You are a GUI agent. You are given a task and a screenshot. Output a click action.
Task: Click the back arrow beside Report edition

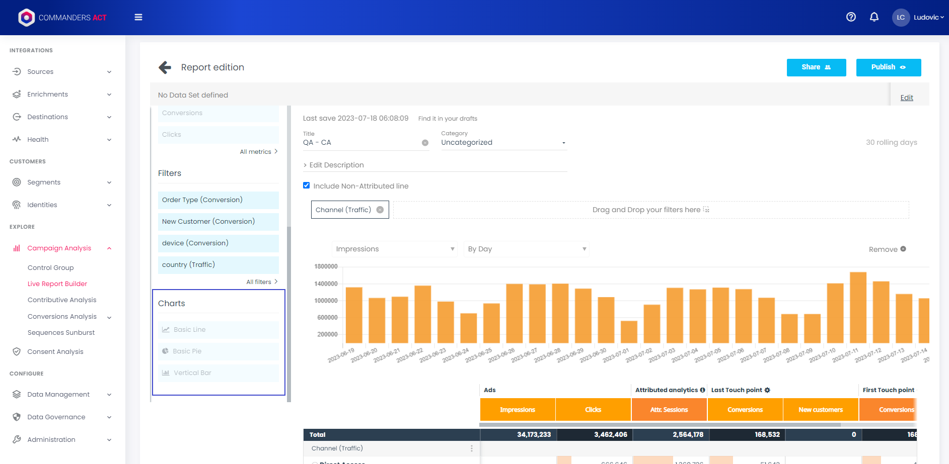(x=165, y=67)
